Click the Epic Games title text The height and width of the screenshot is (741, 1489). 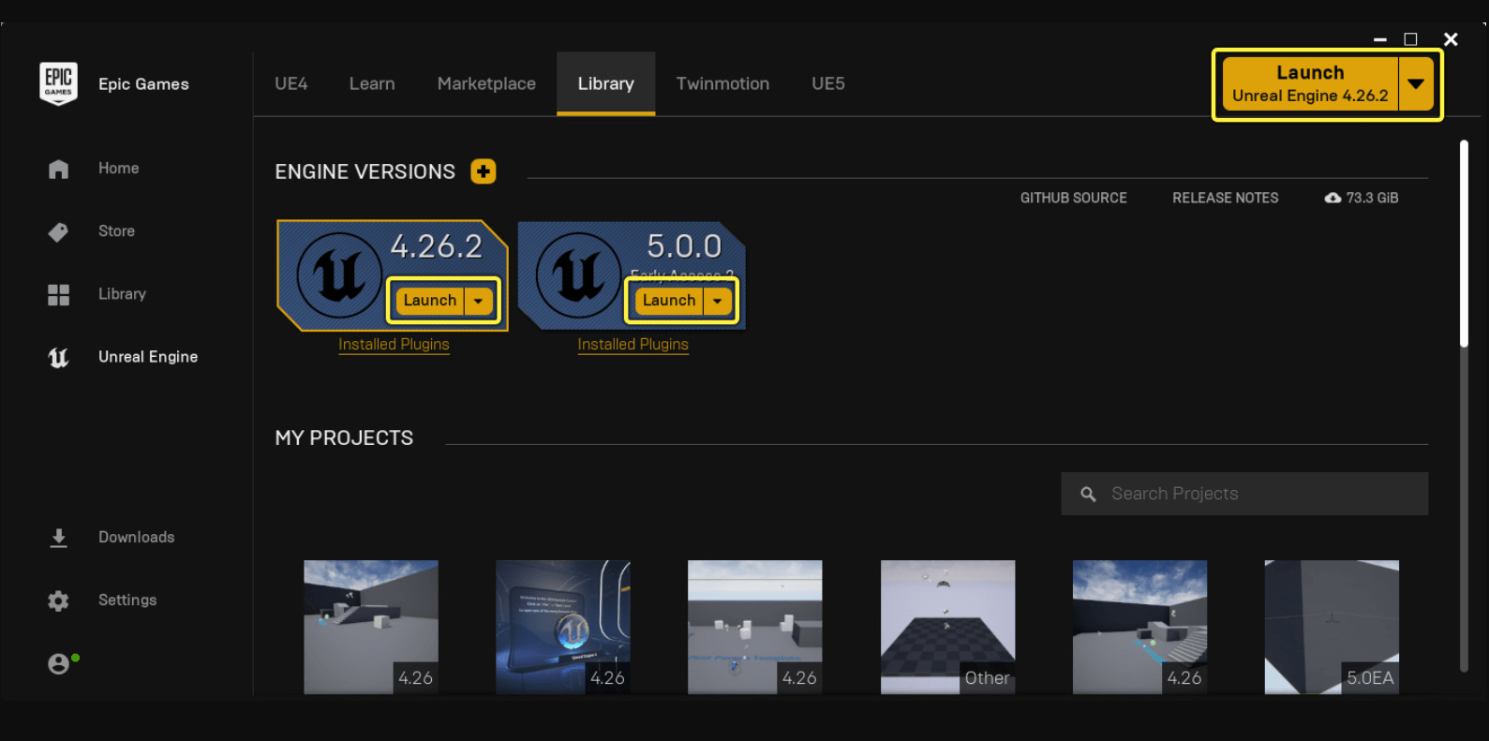143,84
